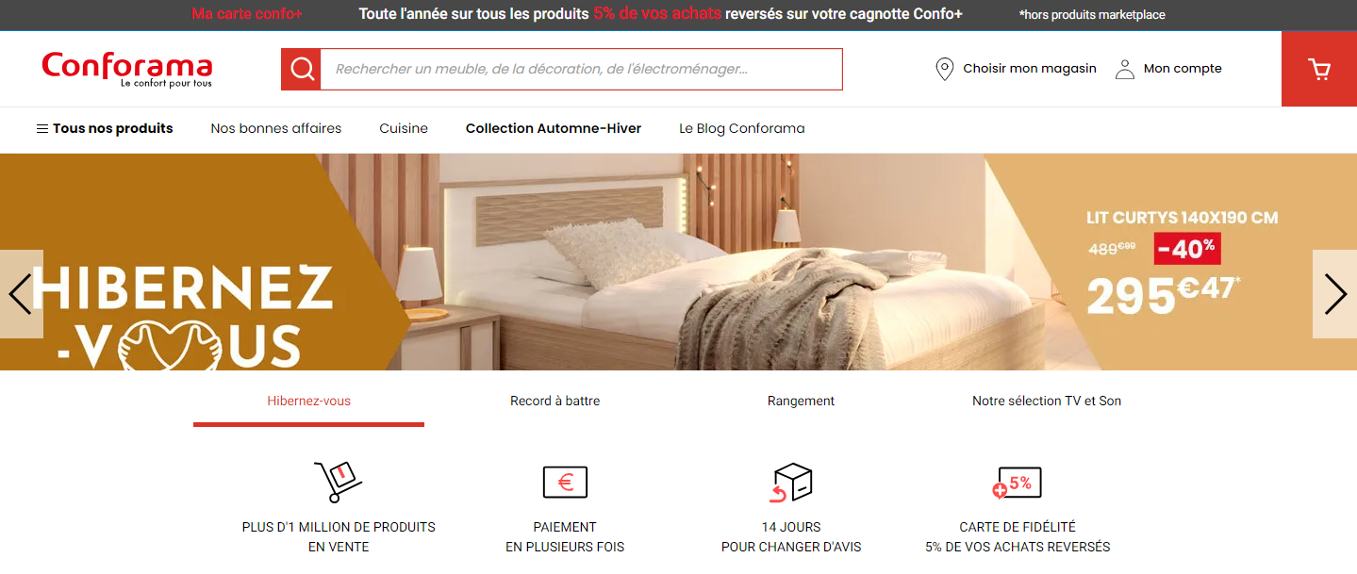Open the Tous nos produits hamburger menu
This screenshot has height=574, width=1357.
coord(105,128)
